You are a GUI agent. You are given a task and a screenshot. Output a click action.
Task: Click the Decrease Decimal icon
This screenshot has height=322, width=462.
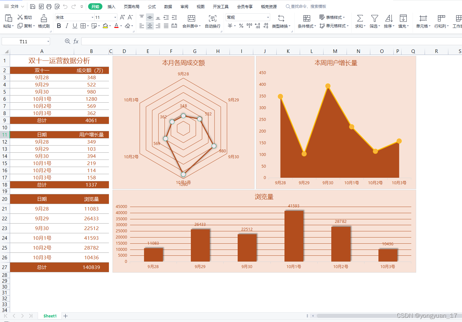pos(266,26)
